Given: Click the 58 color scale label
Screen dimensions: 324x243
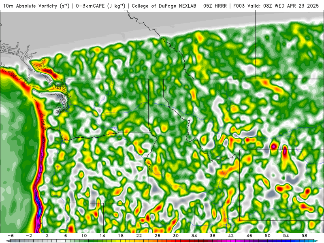Looking at the screenshot, I should 305,236.
